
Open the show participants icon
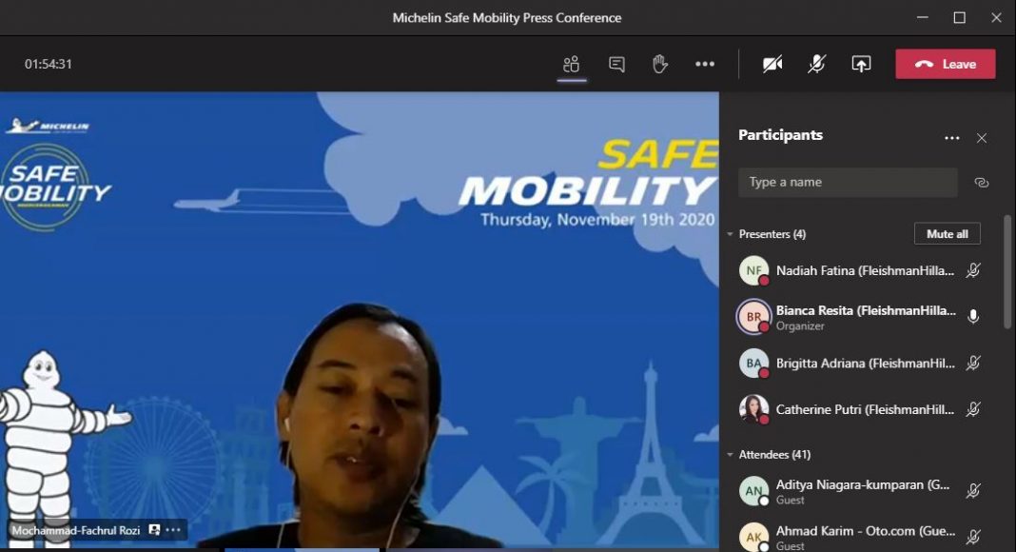tap(571, 65)
